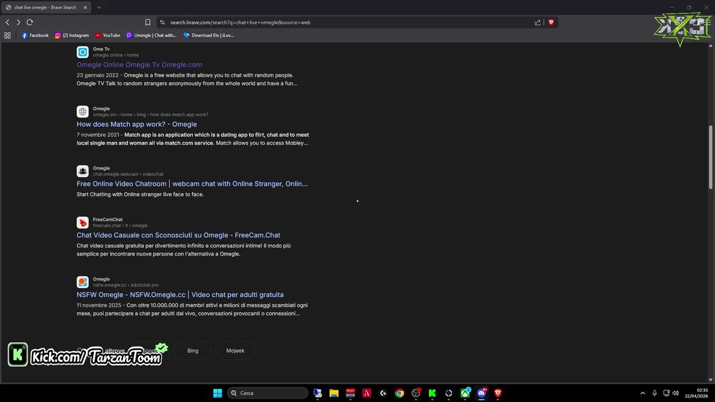Click the Ome Tv result favicon
This screenshot has height=402, width=715.
83,52
